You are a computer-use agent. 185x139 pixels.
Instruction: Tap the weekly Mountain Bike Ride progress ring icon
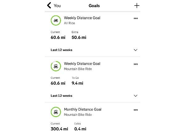[56, 66]
